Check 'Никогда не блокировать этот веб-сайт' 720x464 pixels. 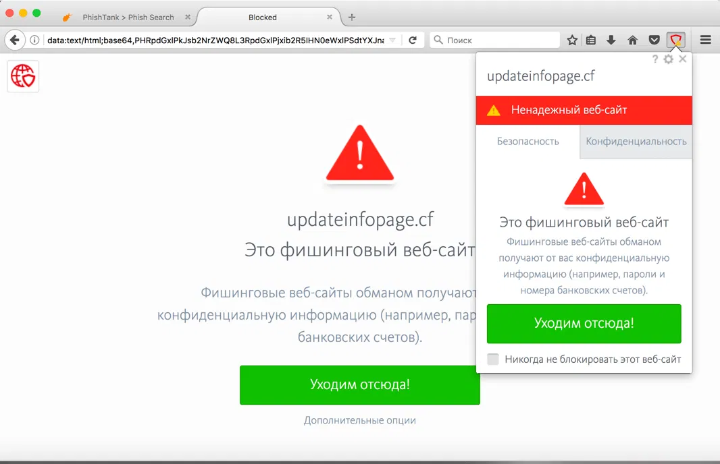tap(493, 359)
